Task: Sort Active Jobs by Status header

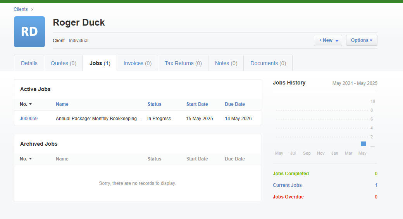Action: (x=154, y=104)
